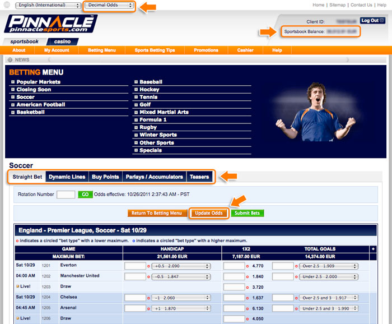Click the Draw 3.720 stake input
Viewport: 392px width, 324px height.
(234, 287)
